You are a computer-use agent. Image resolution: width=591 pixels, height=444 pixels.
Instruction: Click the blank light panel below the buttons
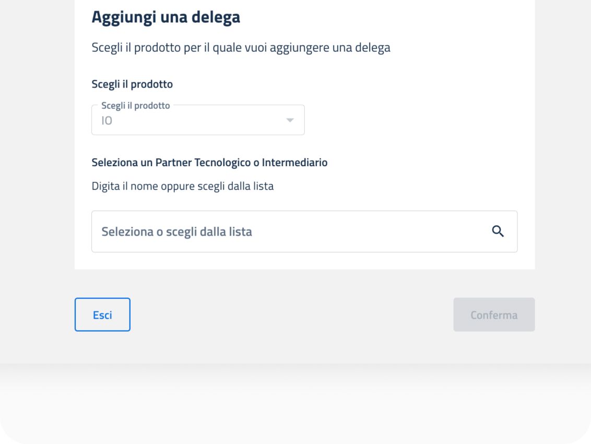295,402
